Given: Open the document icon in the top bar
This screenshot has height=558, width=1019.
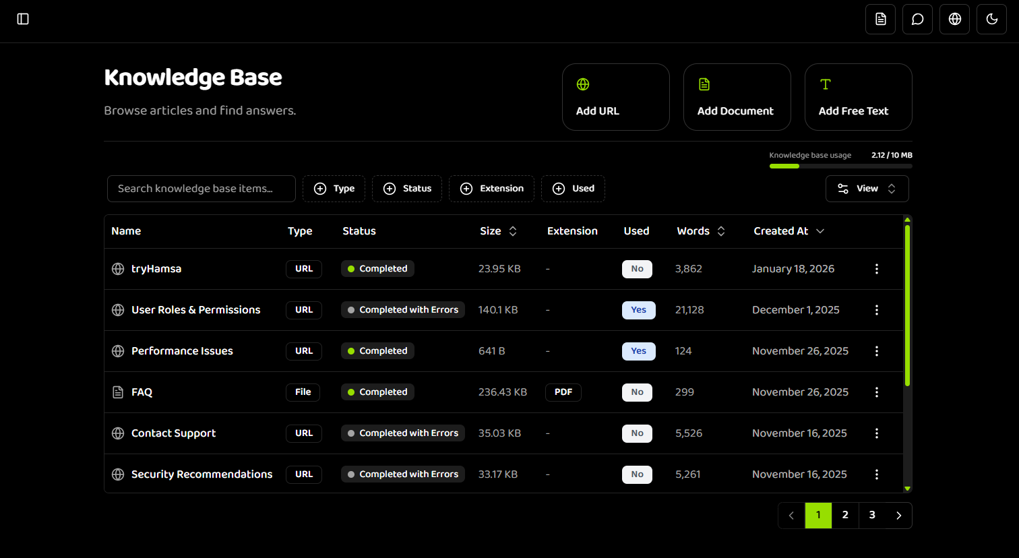Looking at the screenshot, I should pos(880,19).
